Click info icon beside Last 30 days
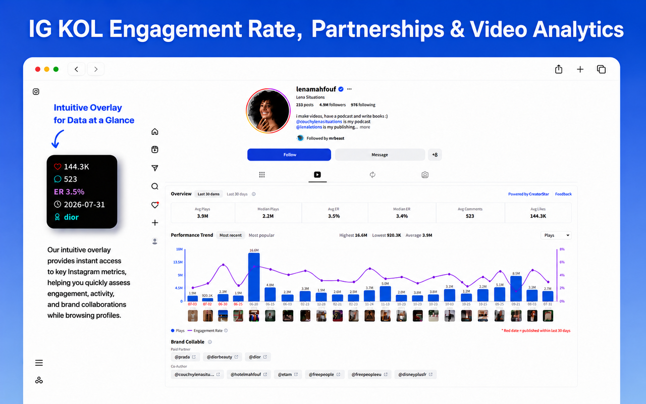 tap(254, 194)
